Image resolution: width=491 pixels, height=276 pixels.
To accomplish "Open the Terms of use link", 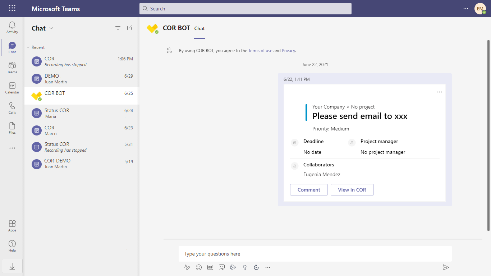I will (x=260, y=51).
